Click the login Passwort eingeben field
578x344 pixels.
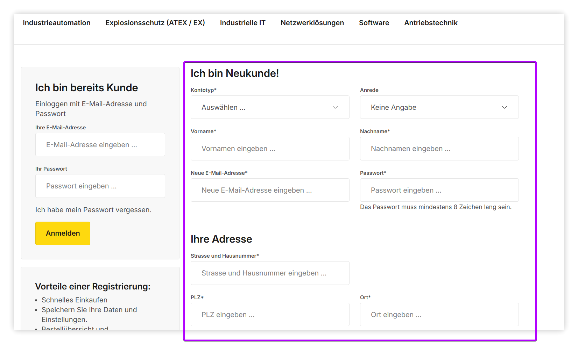click(x=100, y=186)
